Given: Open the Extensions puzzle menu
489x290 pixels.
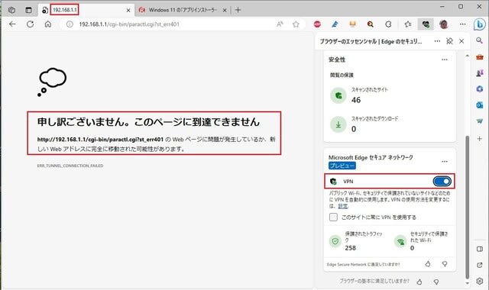Looking at the screenshot, I should [x=388, y=24].
